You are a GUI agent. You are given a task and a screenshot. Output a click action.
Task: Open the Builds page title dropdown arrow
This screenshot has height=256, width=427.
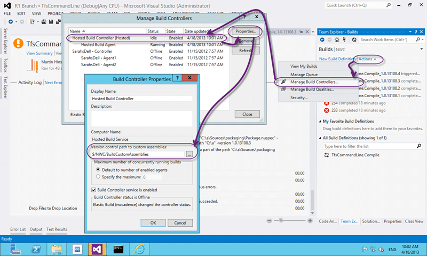(x=422, y=49)
